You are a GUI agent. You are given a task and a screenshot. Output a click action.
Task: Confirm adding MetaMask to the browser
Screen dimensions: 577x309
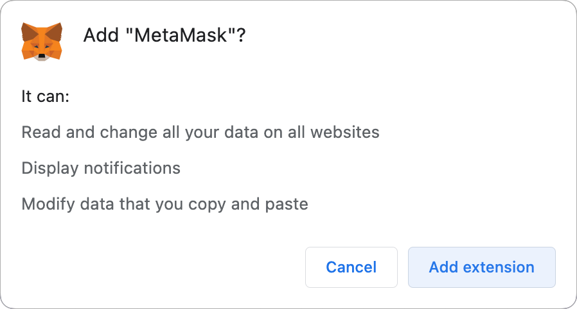(x=481, y=267)
